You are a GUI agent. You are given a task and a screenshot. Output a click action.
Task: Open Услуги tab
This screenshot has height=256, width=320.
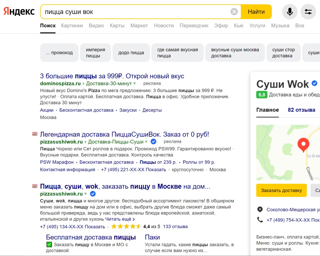257,25
